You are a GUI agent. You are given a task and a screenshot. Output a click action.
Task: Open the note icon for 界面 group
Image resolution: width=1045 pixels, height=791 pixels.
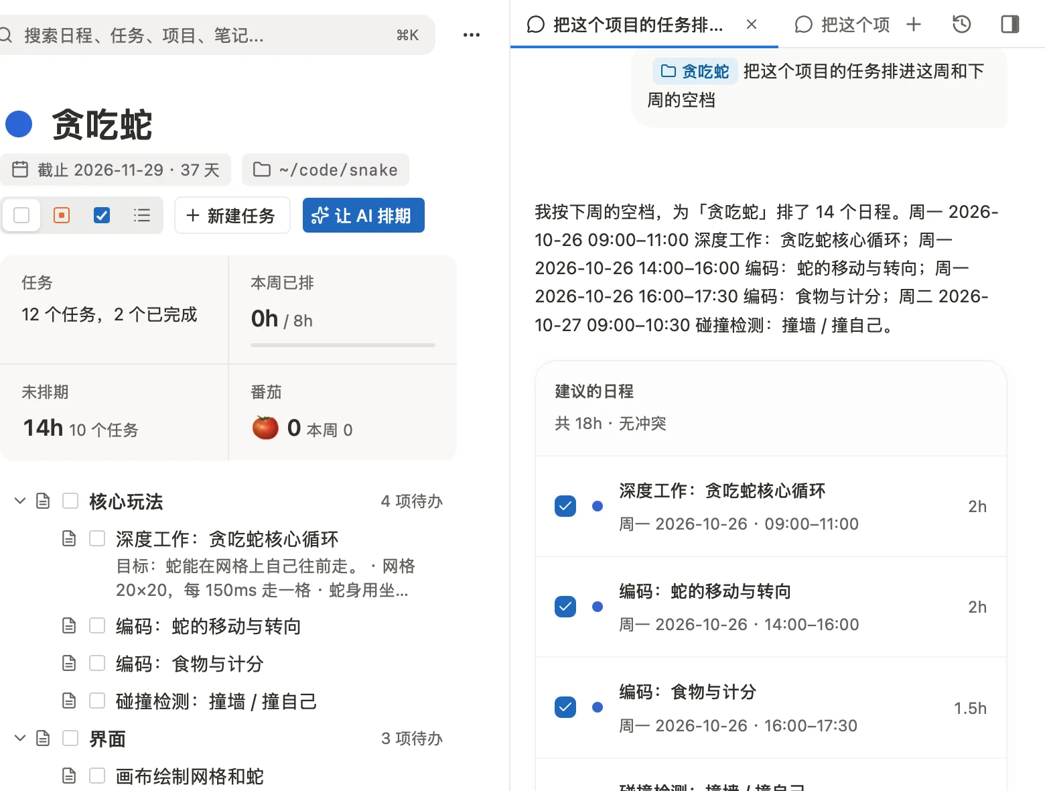tap(43, 738)
